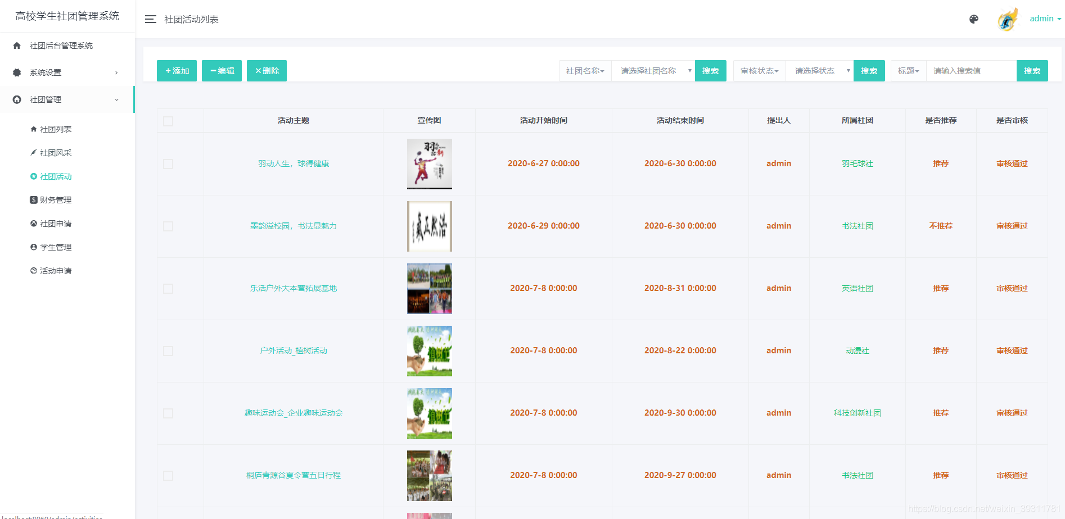The height and width of the screenshot is (519, 1065).
Task: Open the 社团风采 menu item
Action: (56, 153)
